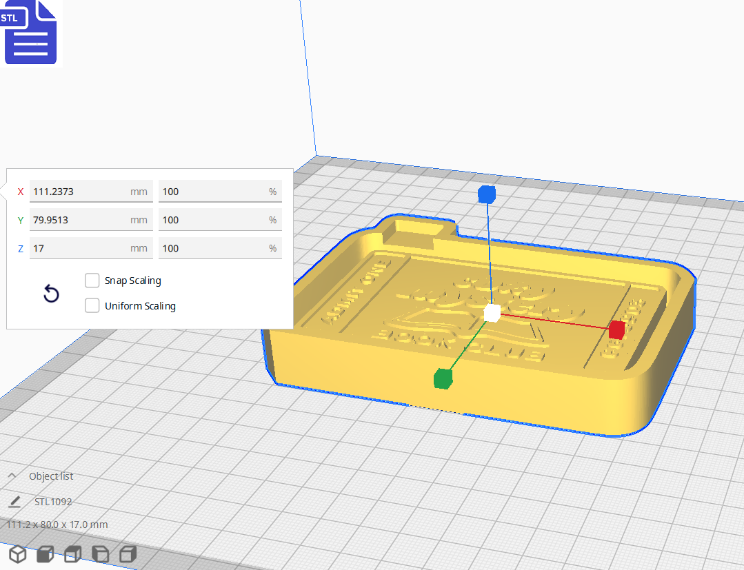Click the Z dimension field in mm
The width and height of the screenshot is (744, 570).
tap(79, 248)
